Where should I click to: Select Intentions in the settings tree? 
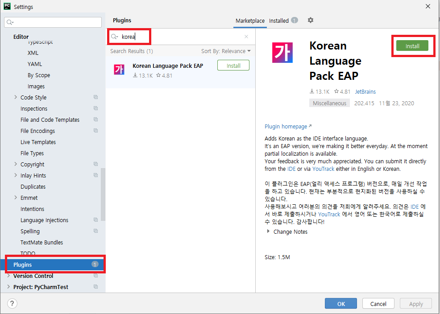pos(32,209)
